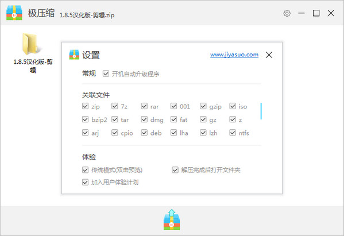Toggle the ntfs association checkbox
This screenshot has width=344, height=236.
pos(233,133)
